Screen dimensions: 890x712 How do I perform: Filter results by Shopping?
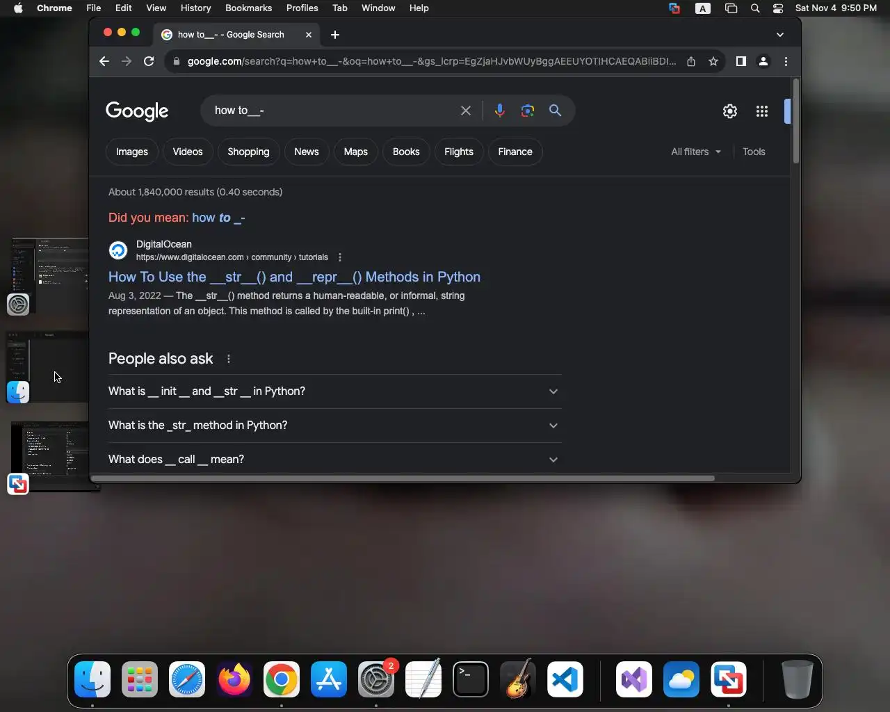tap(248, 152)
